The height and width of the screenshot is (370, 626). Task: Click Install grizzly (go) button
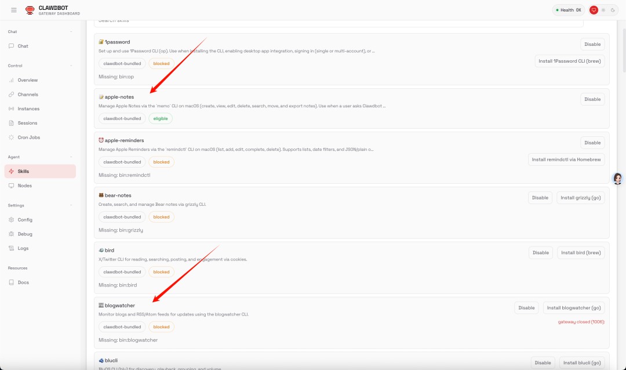tap(580, 198)
